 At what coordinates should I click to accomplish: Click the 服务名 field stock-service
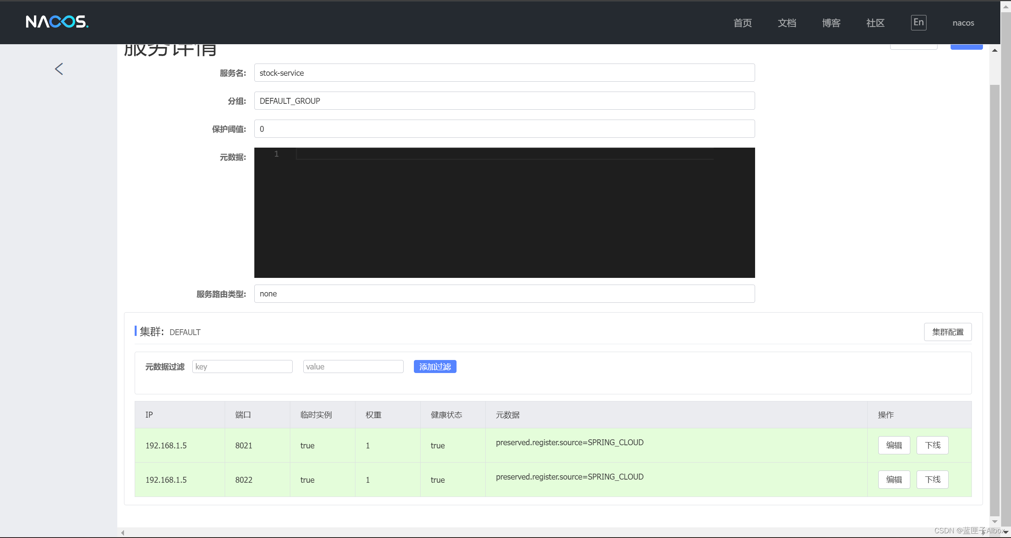[504, 73]
